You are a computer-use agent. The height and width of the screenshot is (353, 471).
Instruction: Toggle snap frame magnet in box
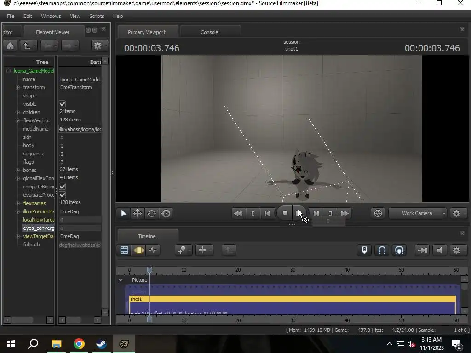point(399,250)
